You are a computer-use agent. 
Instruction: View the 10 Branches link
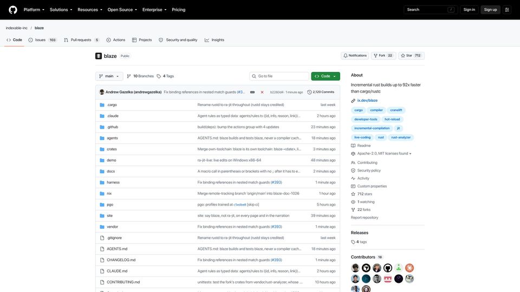click(140, 76)
